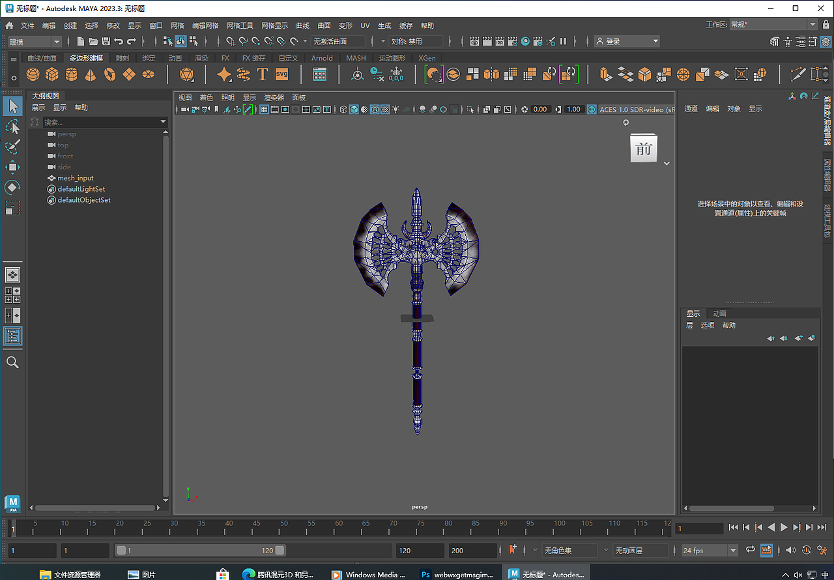Create a polygon cylinder from the shelf
Viewport: 834px width, 580px height.
click(x=71, y=74)
